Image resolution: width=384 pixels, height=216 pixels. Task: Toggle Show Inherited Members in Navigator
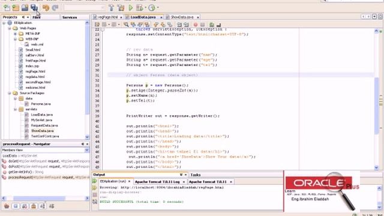tap(7, 206)
